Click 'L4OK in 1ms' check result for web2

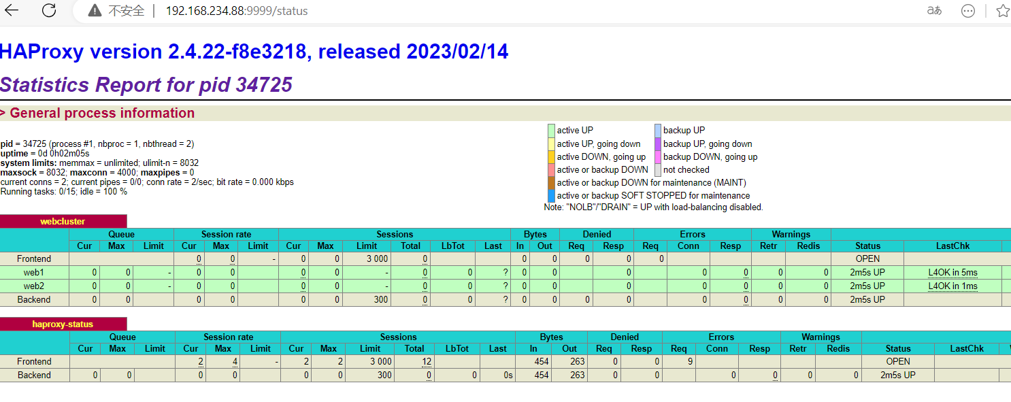coord(952,286)
